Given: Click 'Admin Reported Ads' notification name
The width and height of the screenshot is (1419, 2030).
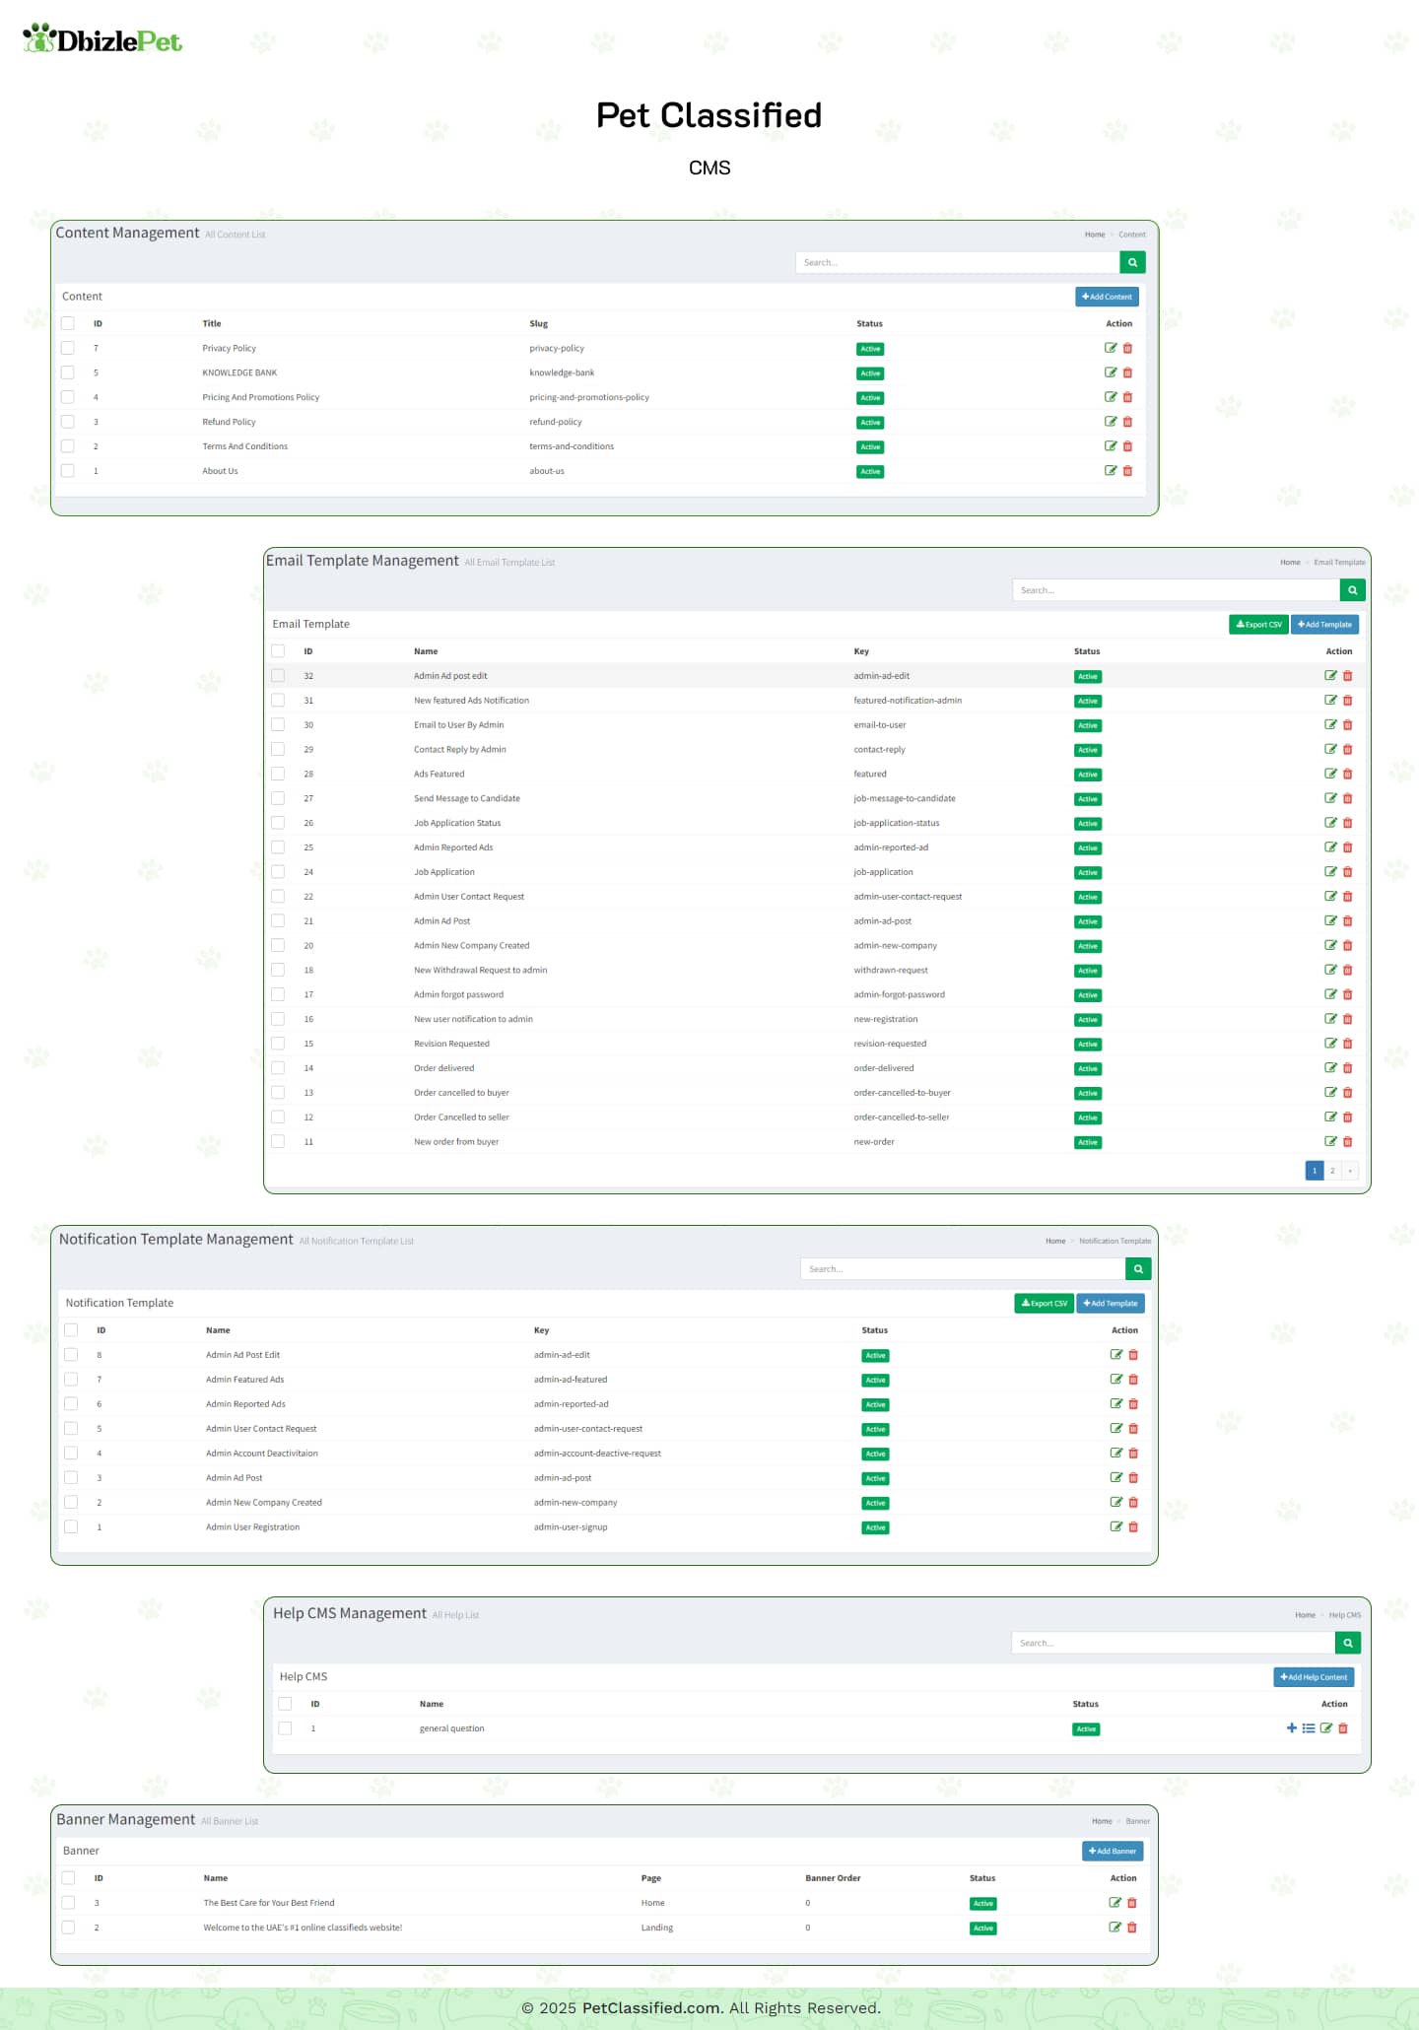Looking at the screenshot, I should tap(245, 1404).
